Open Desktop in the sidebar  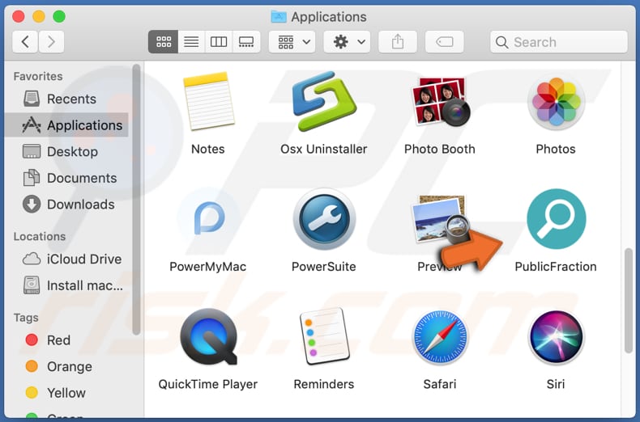click(67, 151)
